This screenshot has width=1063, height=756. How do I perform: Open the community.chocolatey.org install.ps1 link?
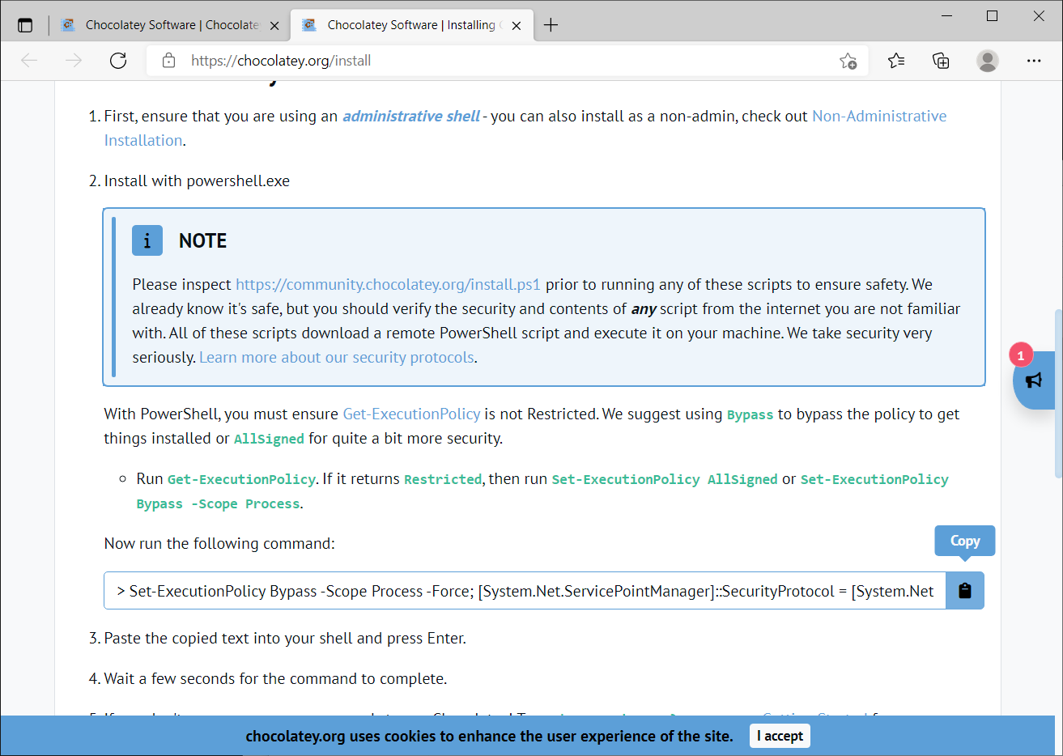[388, 284]
